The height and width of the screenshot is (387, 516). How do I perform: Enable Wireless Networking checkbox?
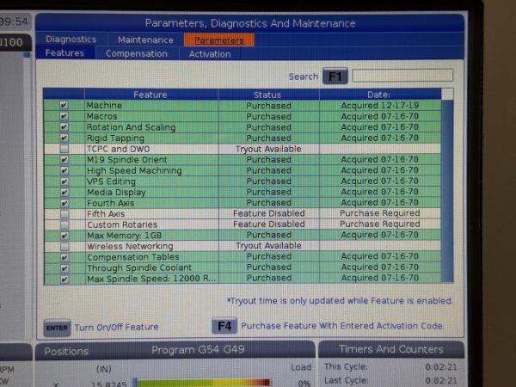[64, 247]
